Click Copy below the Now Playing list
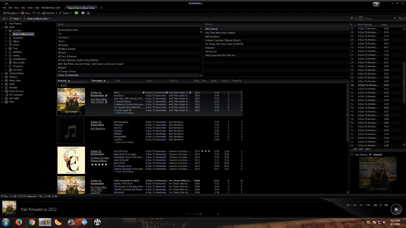The image size is (406, 228). pos(367,149)
